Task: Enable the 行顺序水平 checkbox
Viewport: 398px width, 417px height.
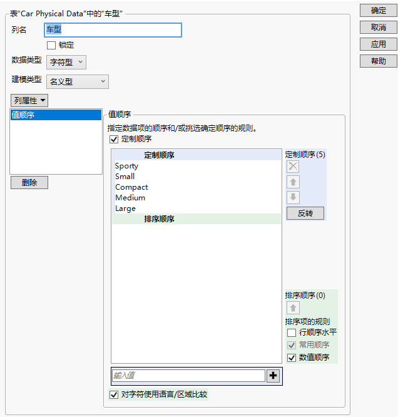Action: coord(292,332)
